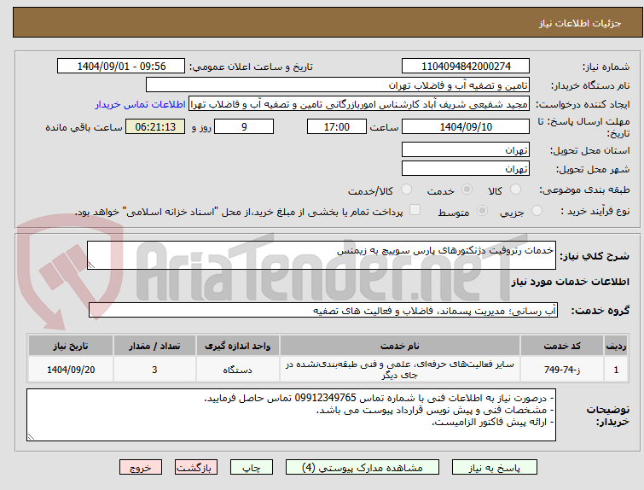Click the خروج exit button
The width and height of the screenshot is (644, 490).
141,468
